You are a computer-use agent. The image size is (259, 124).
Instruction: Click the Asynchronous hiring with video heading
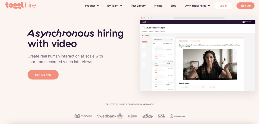tap(75, 38)
